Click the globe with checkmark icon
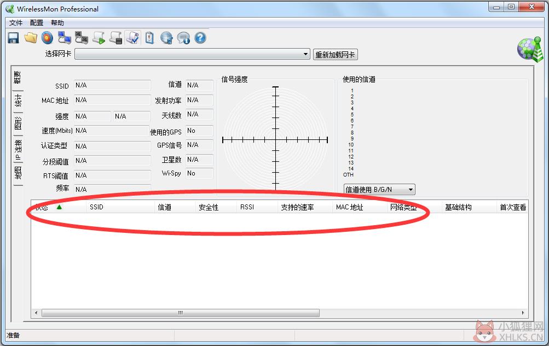 [x=166, y=38]
